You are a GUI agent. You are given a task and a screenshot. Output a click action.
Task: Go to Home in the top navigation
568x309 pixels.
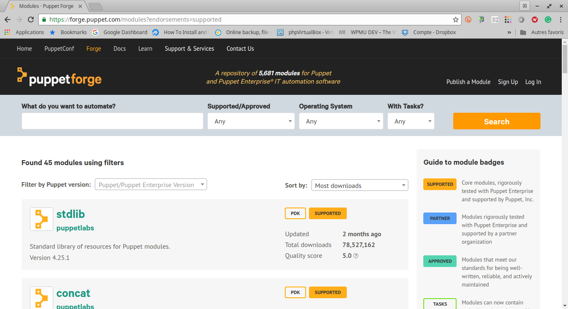[25, 49]
